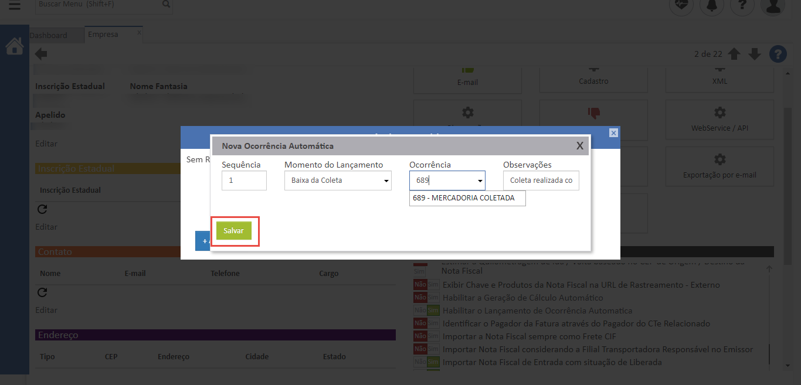
Task: Toggle Importar a Nota Fiscal sempre como Frete CIF
Action: (x=426, y=336)
